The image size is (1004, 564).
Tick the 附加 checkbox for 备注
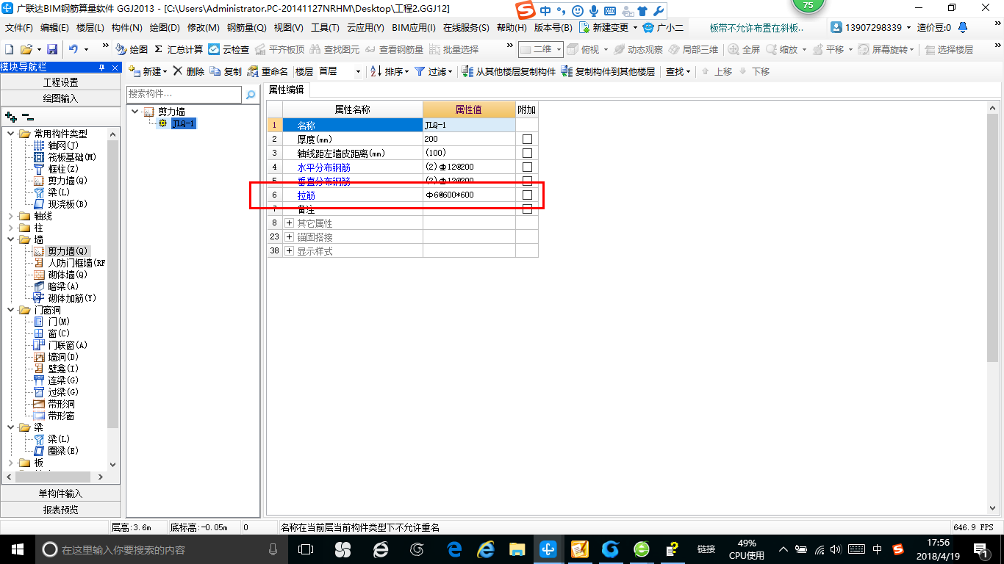(527, 209)
